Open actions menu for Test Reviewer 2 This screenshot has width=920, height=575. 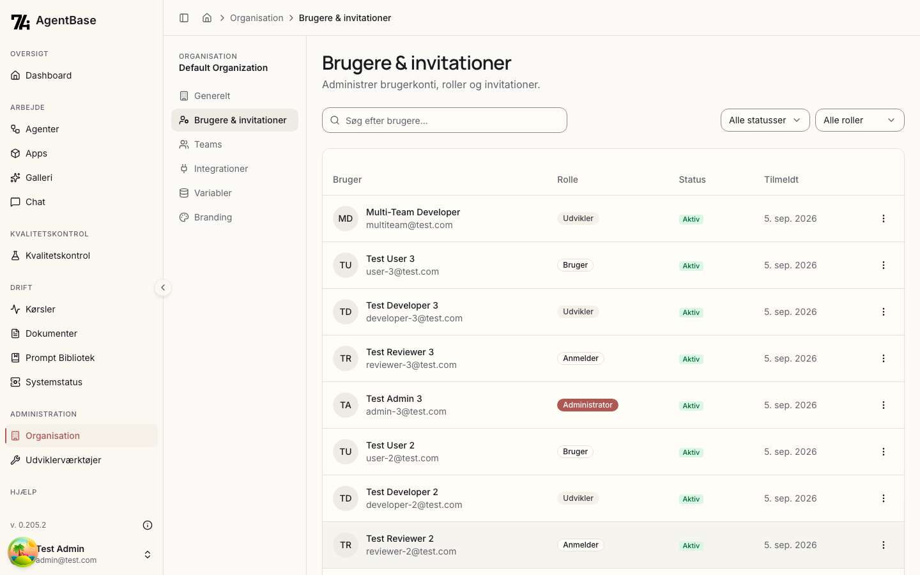pos(884,545)
